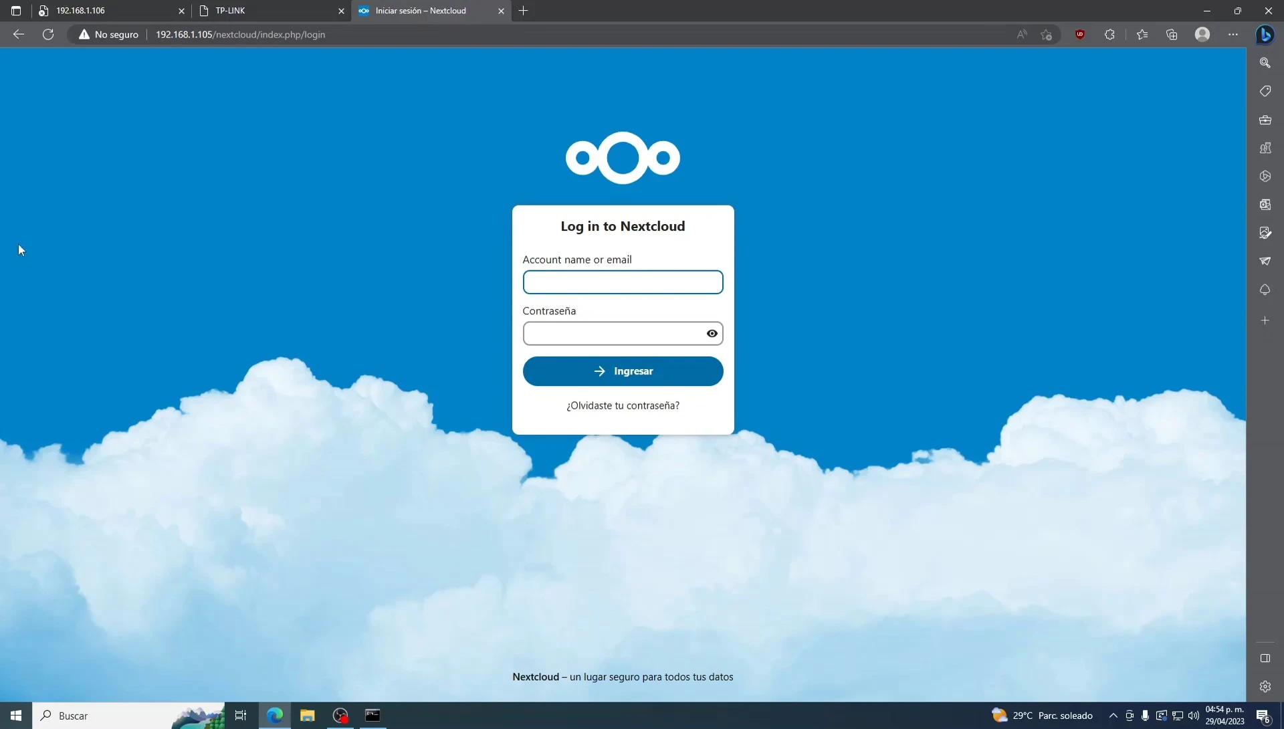This screenshot has height=729, width=1284.
Task: Open the sidebar Microsoft 365 icon
Action: (1265, 177)
